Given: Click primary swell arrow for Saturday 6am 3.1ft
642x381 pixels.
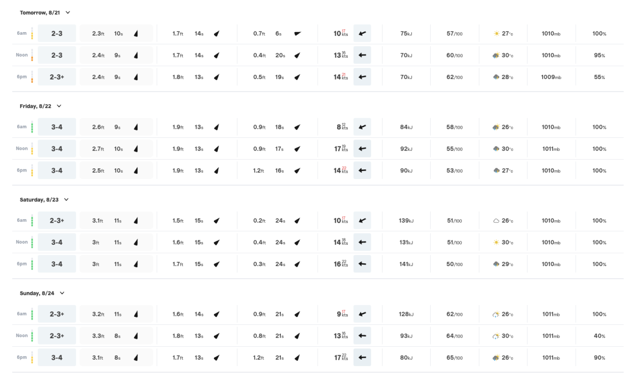Looking at the screenshot, I should [x=136, y=221].
